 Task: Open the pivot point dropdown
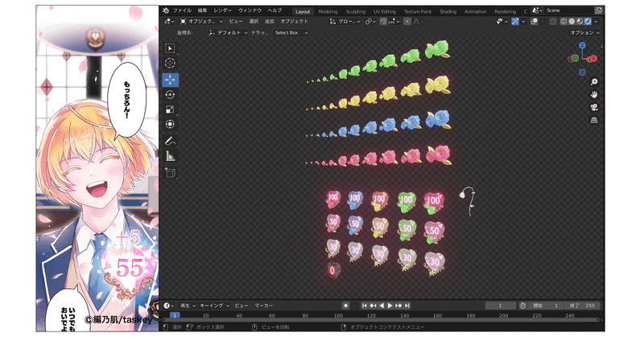[370, 22]
